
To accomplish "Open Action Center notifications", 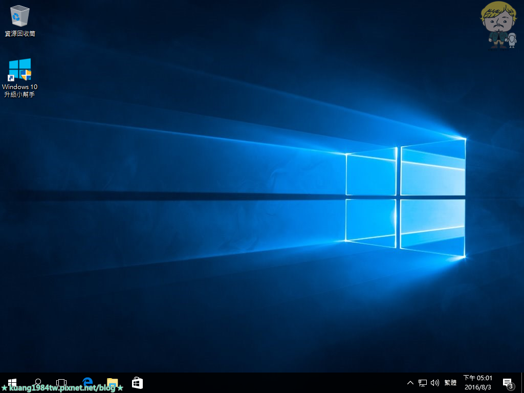I will point(508,383).
